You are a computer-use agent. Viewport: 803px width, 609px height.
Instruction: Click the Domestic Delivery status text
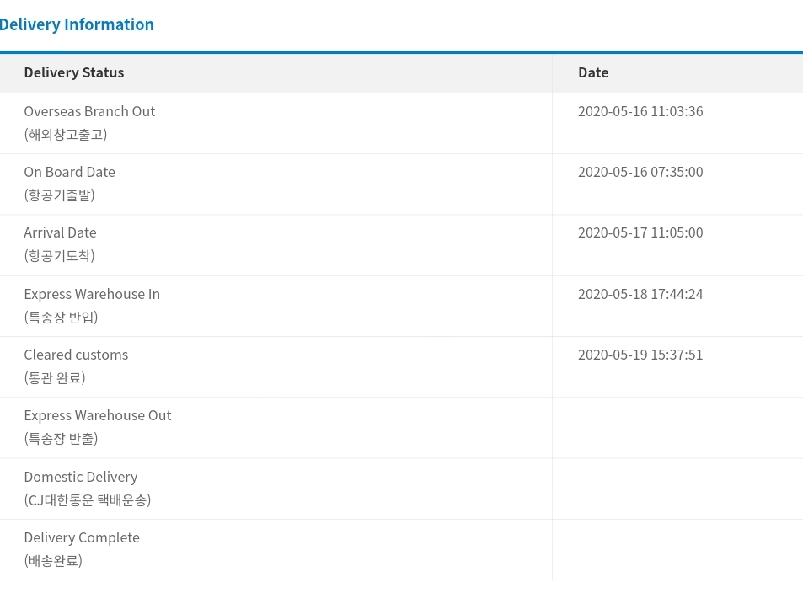[x=81, y=477]
